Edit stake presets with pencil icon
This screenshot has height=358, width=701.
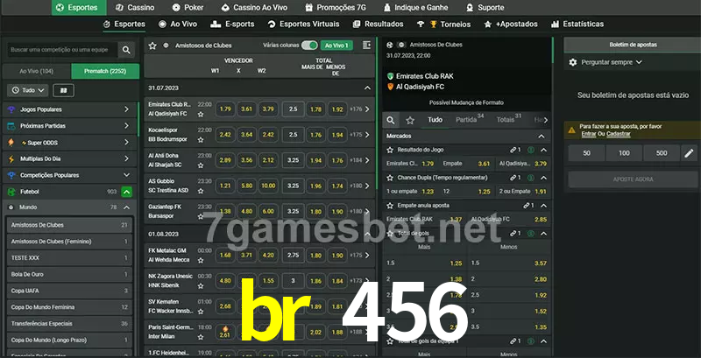coord(689,153)
